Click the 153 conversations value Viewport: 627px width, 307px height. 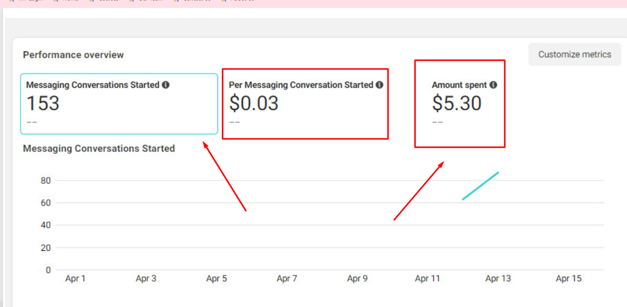coord(43,103)
